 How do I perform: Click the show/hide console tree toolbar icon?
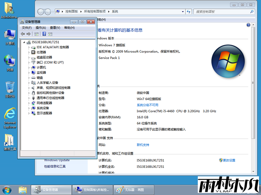click(36, 34)
